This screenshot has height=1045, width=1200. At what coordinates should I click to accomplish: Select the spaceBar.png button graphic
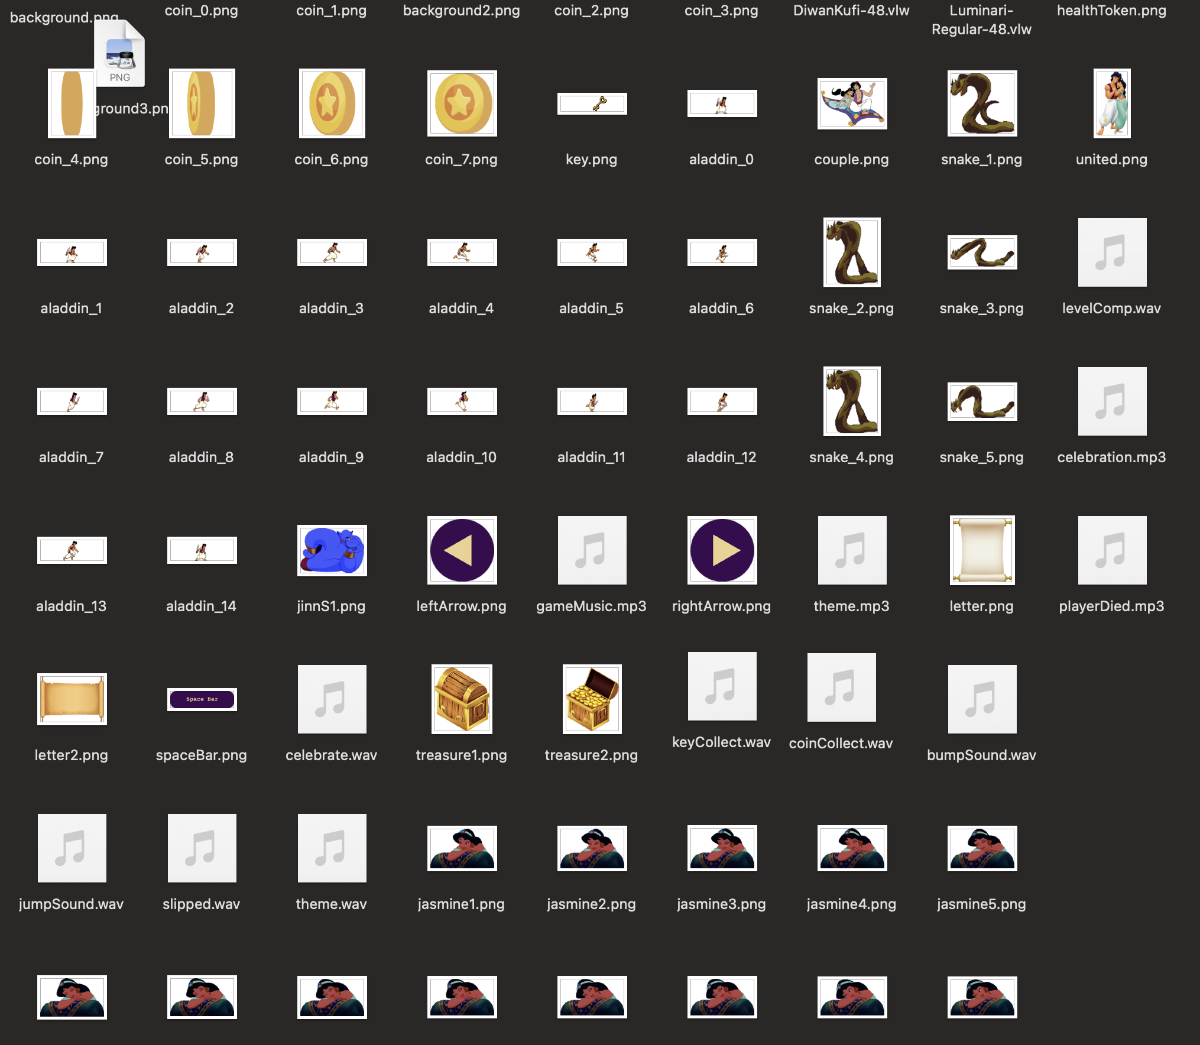coord(202,699)
